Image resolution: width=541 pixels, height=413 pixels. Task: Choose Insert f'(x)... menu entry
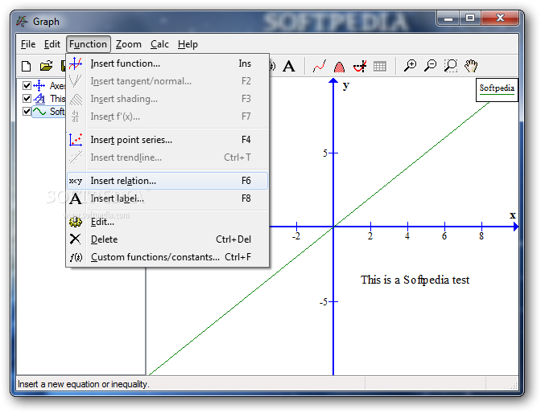(x=167, y=117)
